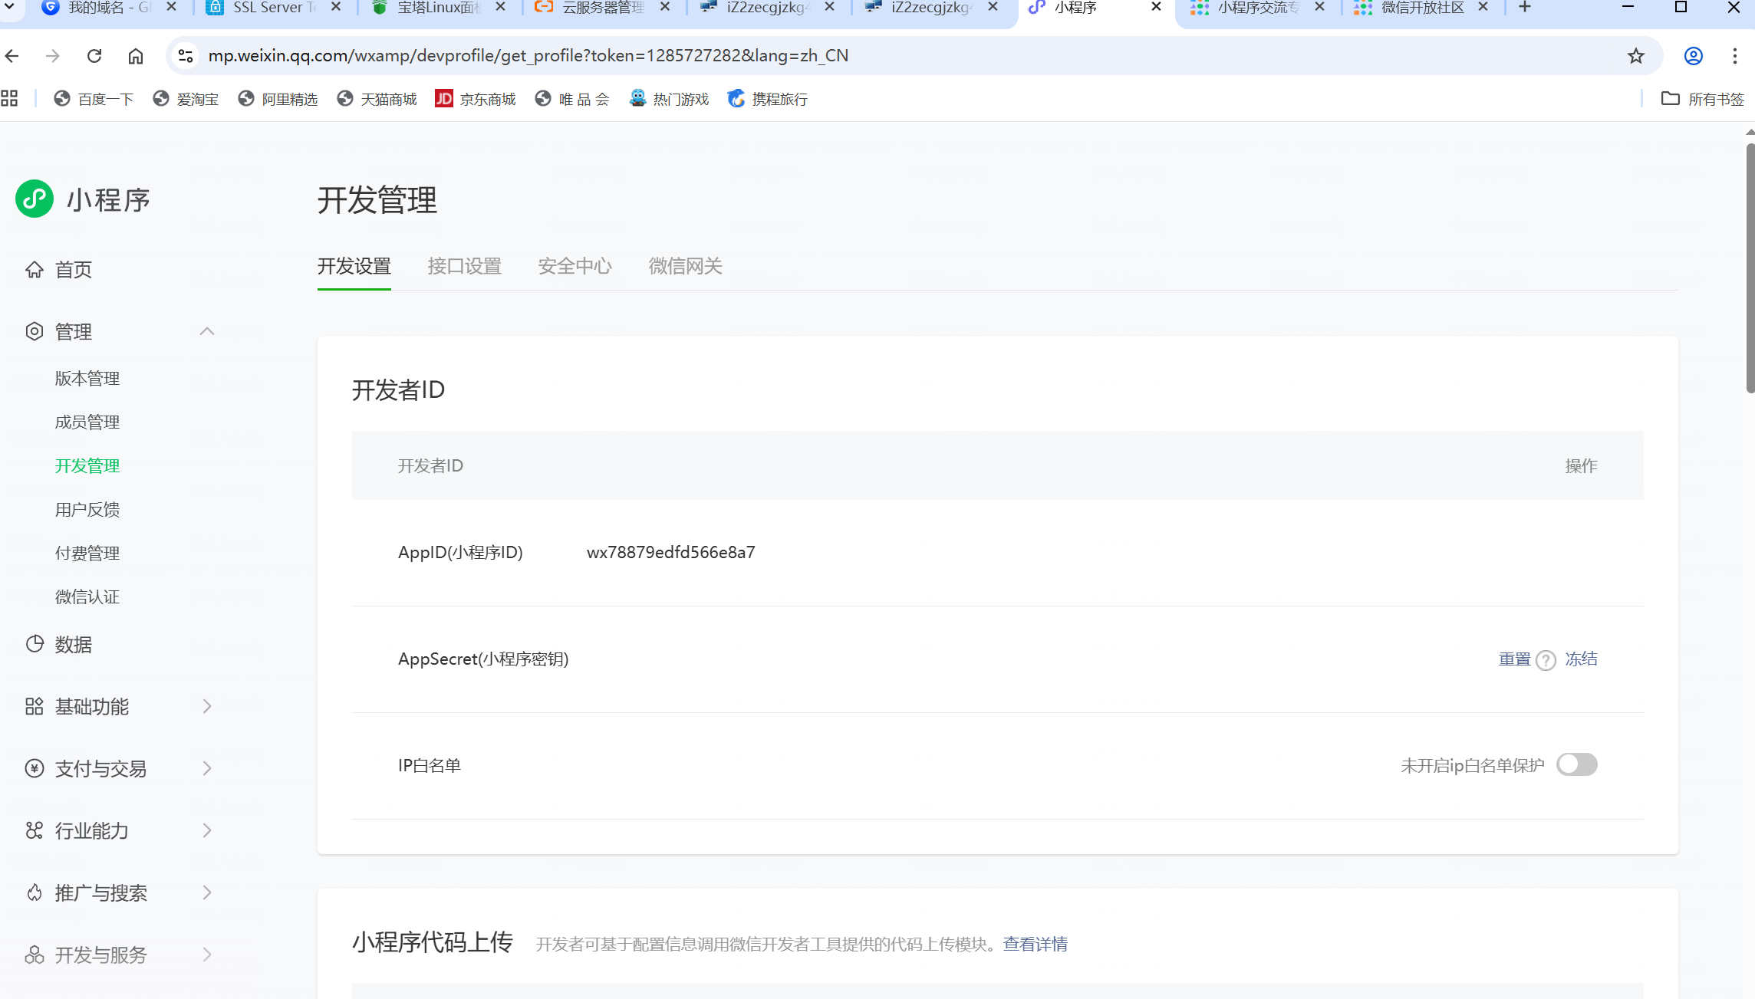Switch to the 安全中心 tab
Image resolution: width=1755 pixels, height=999 pixels.
tap(575, 266)
